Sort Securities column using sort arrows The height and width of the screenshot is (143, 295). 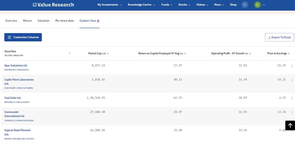[70, 53]
